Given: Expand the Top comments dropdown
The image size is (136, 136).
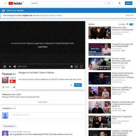Looking at the screenshot, I should tap(9, 126).
